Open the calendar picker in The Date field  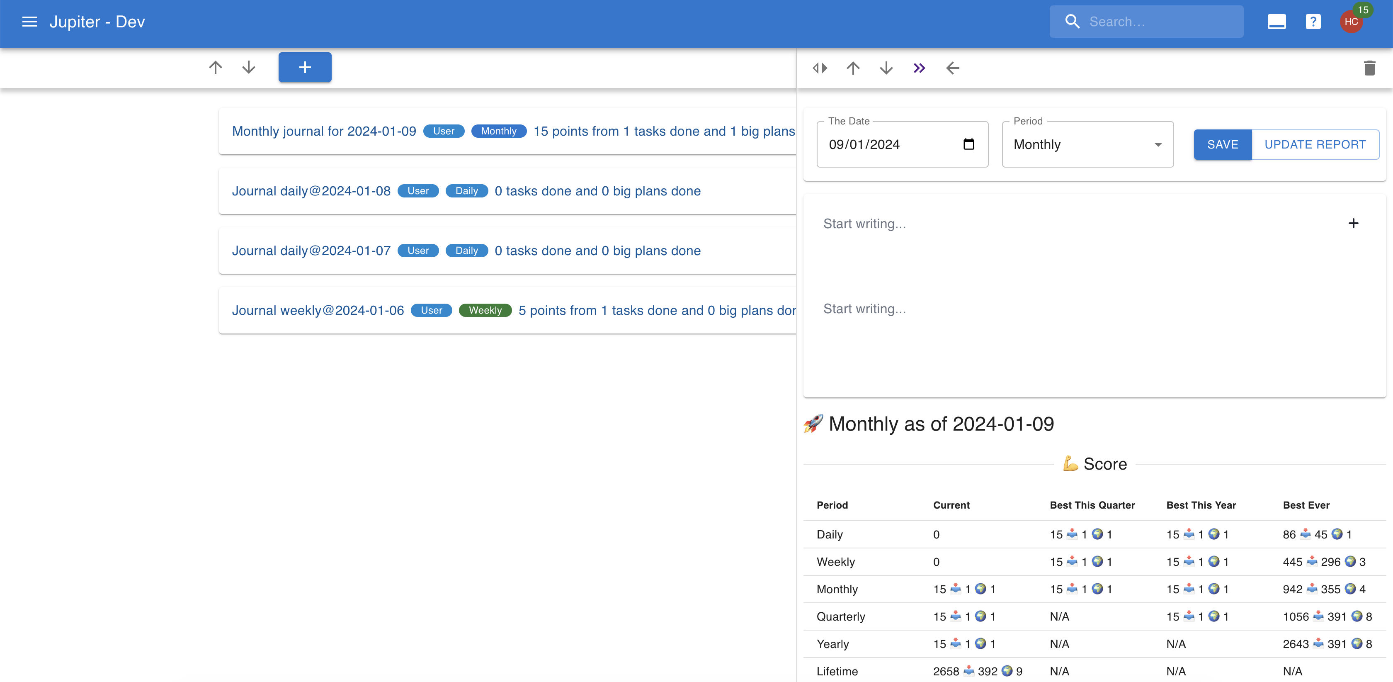[968, 144]
